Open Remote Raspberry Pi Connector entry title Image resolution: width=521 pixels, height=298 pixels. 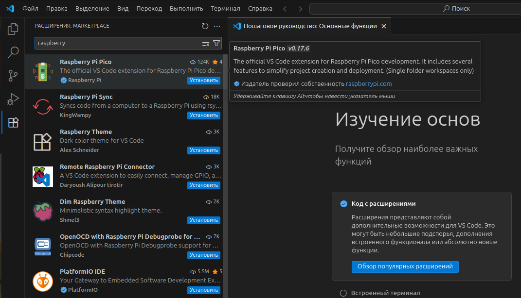(107, 167)
